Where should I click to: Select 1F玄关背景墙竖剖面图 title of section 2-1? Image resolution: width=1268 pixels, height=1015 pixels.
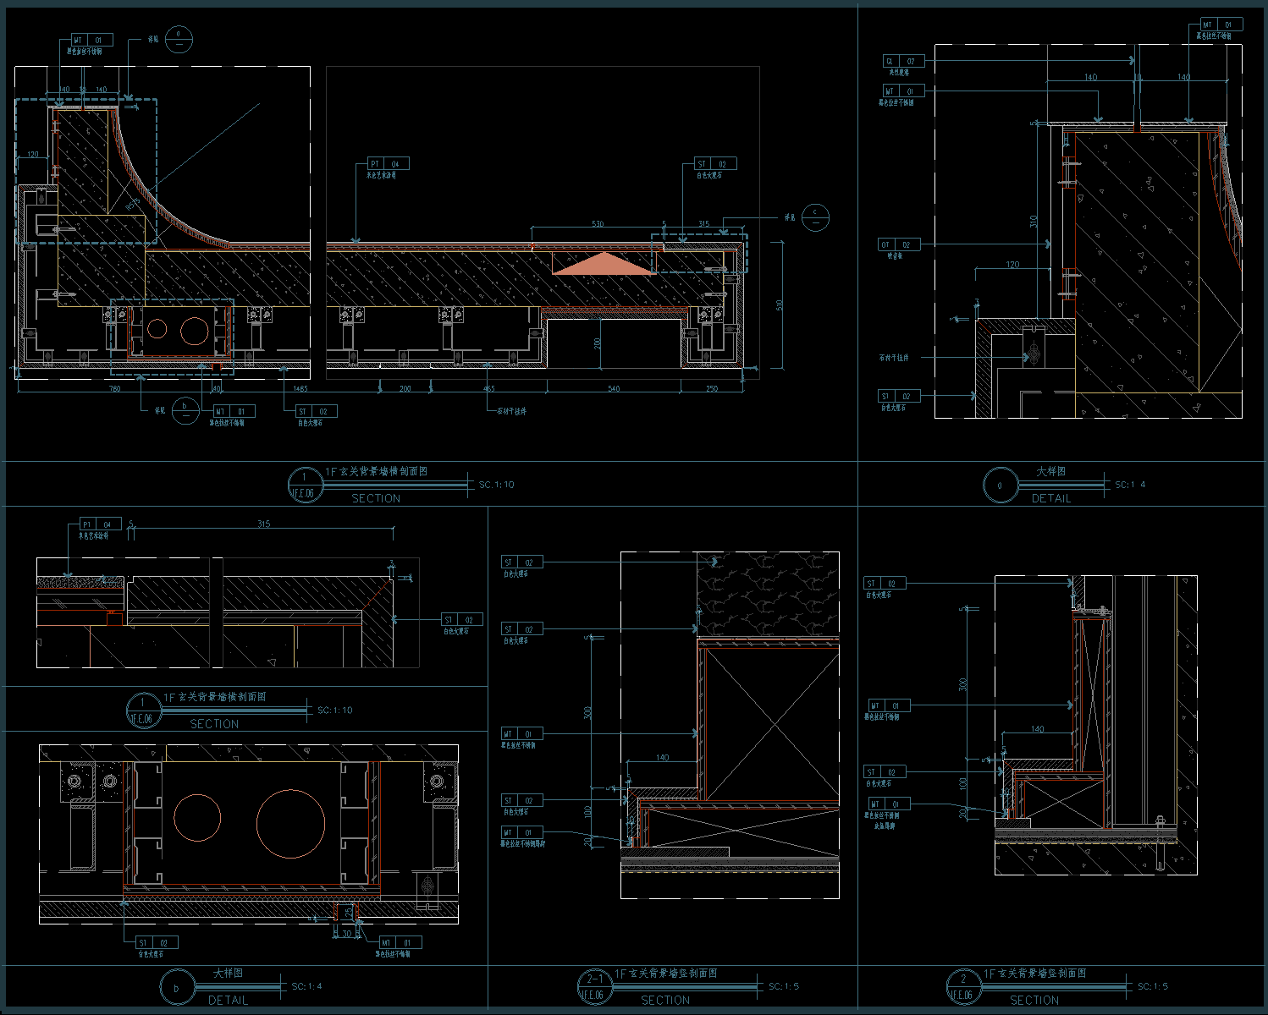click(x=666, y=974)
